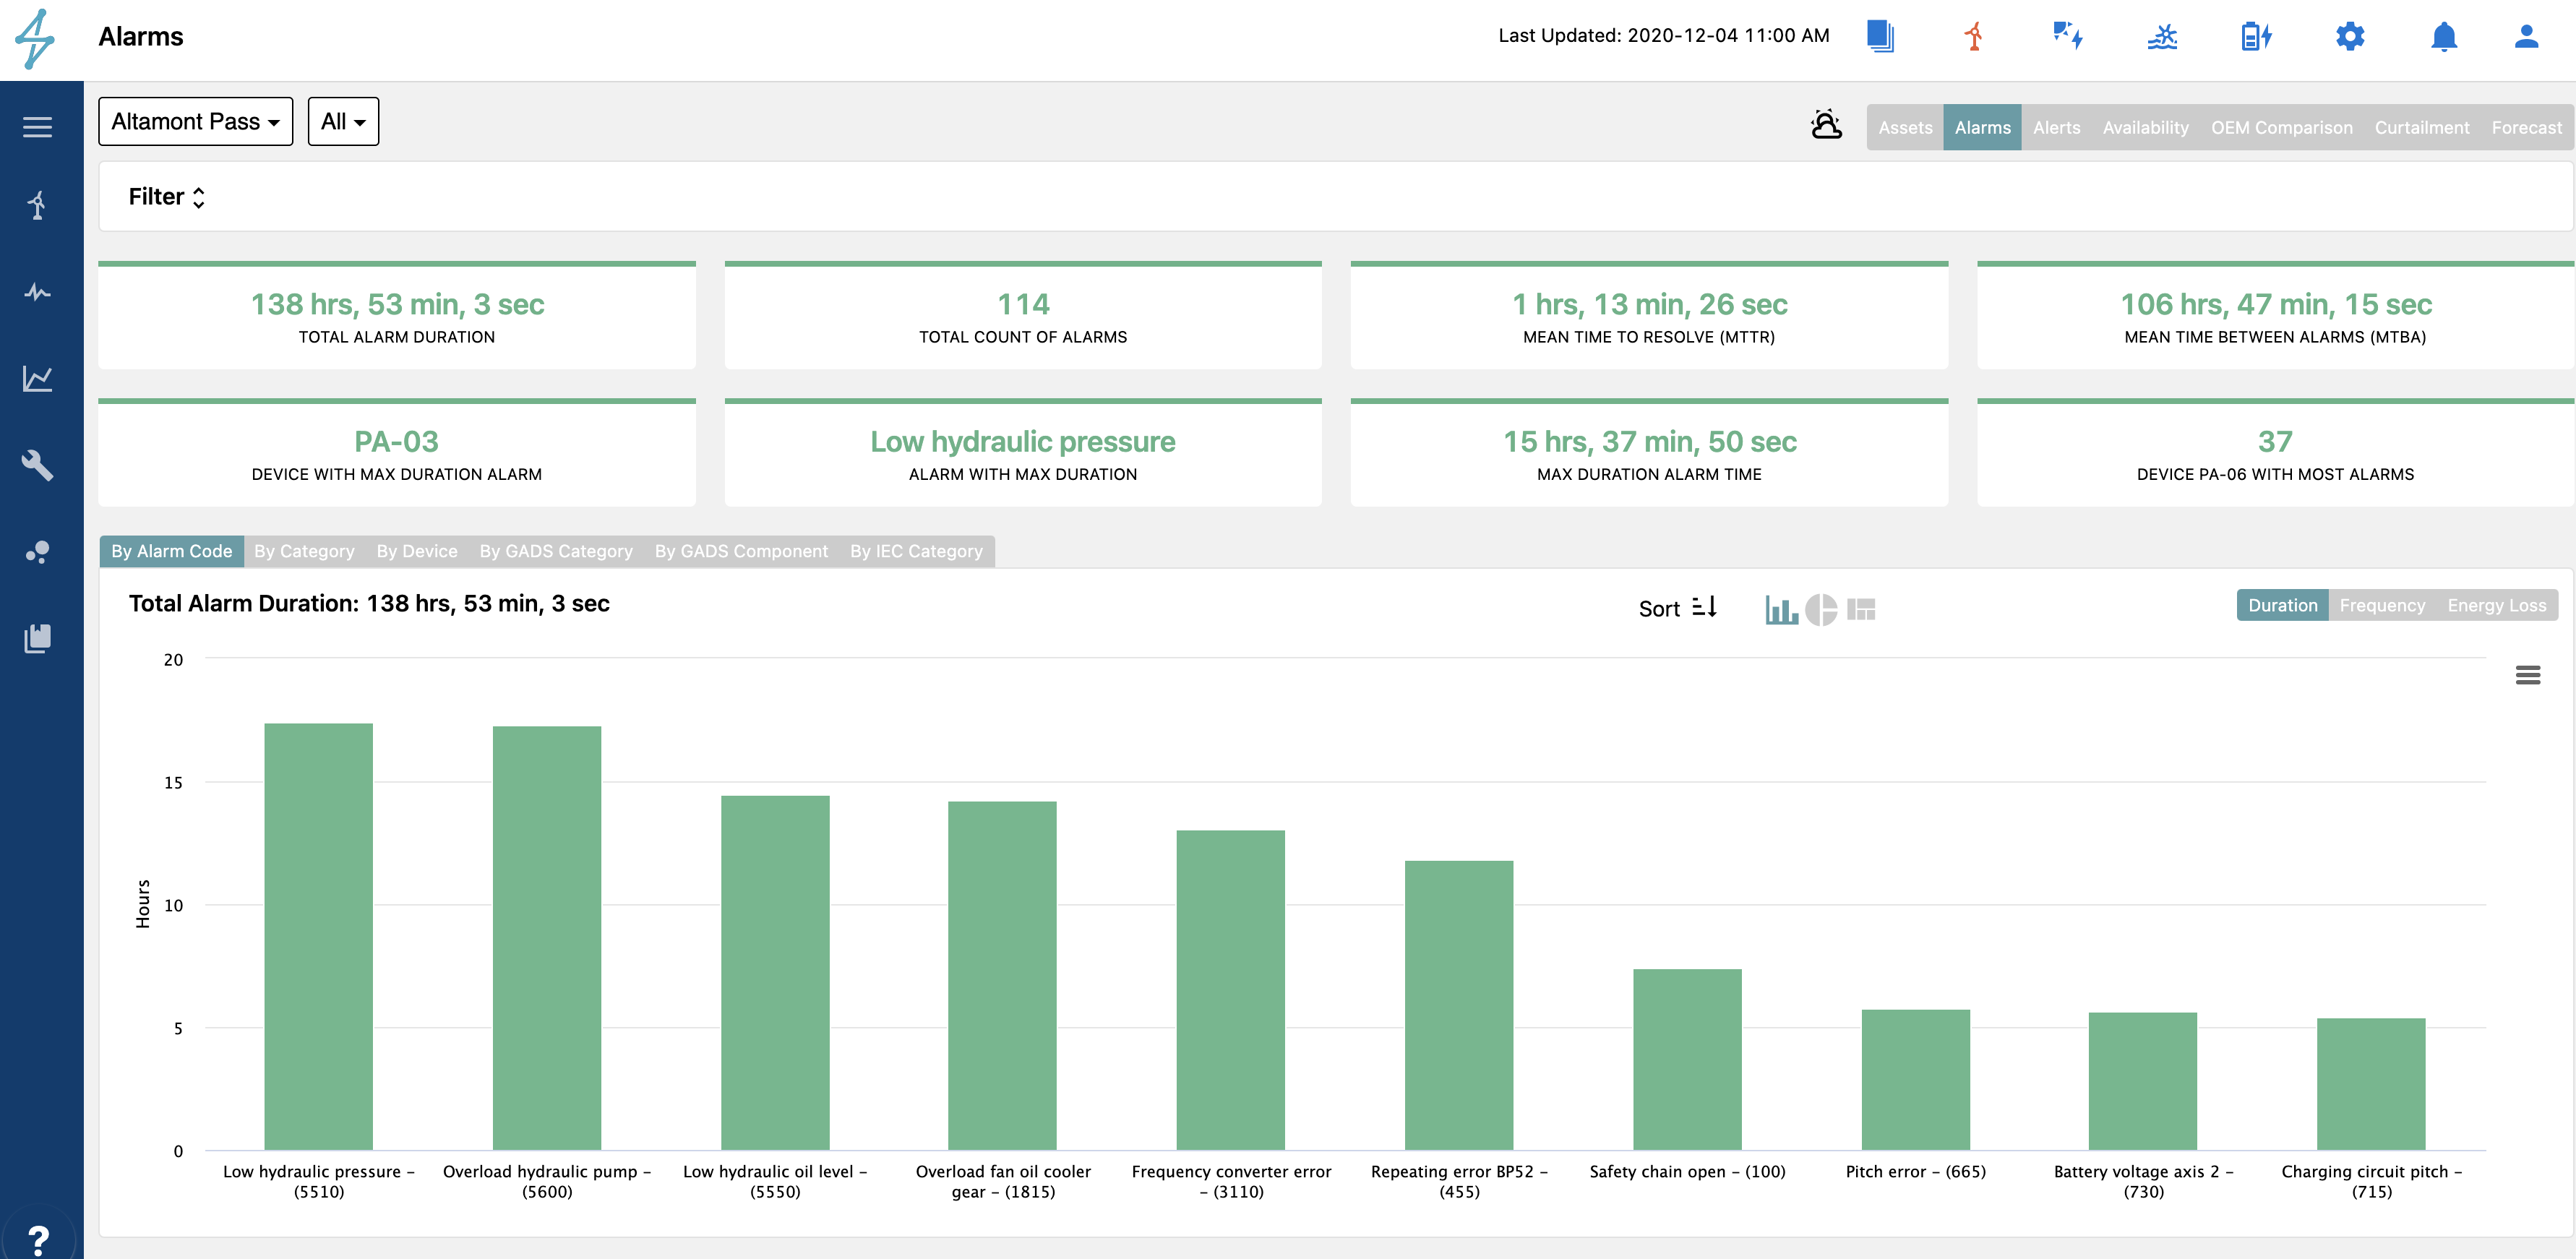Select the Alarms tab

click(x=1982, y=127)
